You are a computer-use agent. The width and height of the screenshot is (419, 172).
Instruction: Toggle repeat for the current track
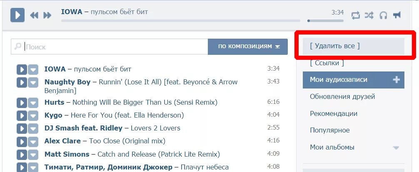pos(355,15)
